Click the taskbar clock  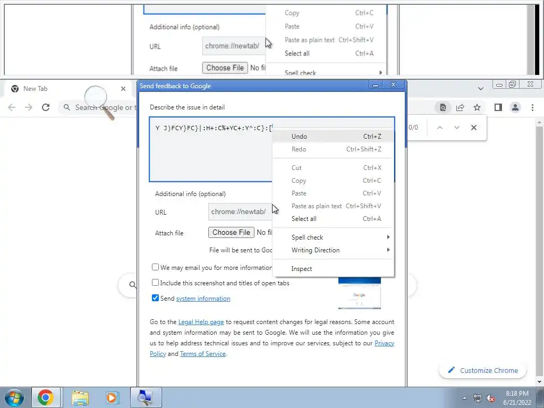(517, 398)
